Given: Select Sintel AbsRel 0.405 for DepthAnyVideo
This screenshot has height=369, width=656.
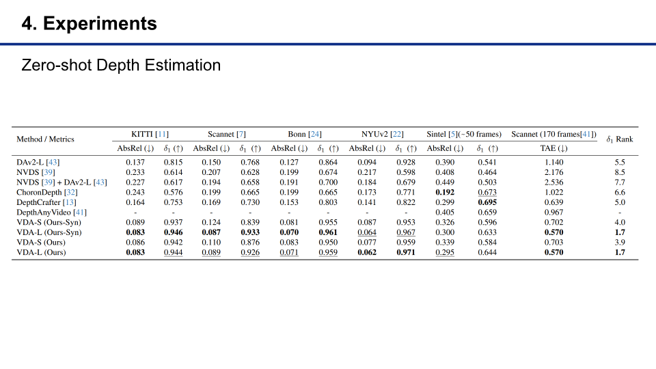Looking at the screenshot, I should point(445,212).
